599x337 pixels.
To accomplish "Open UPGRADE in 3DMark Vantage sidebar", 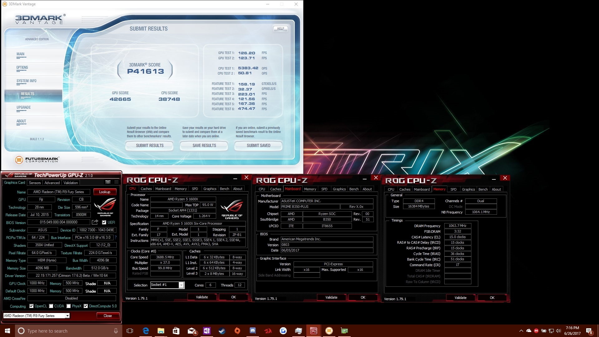I will click(x=24, y=107).
